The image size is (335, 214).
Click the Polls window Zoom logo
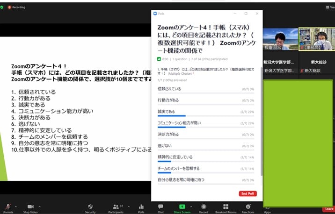click(x=155, y=14)
